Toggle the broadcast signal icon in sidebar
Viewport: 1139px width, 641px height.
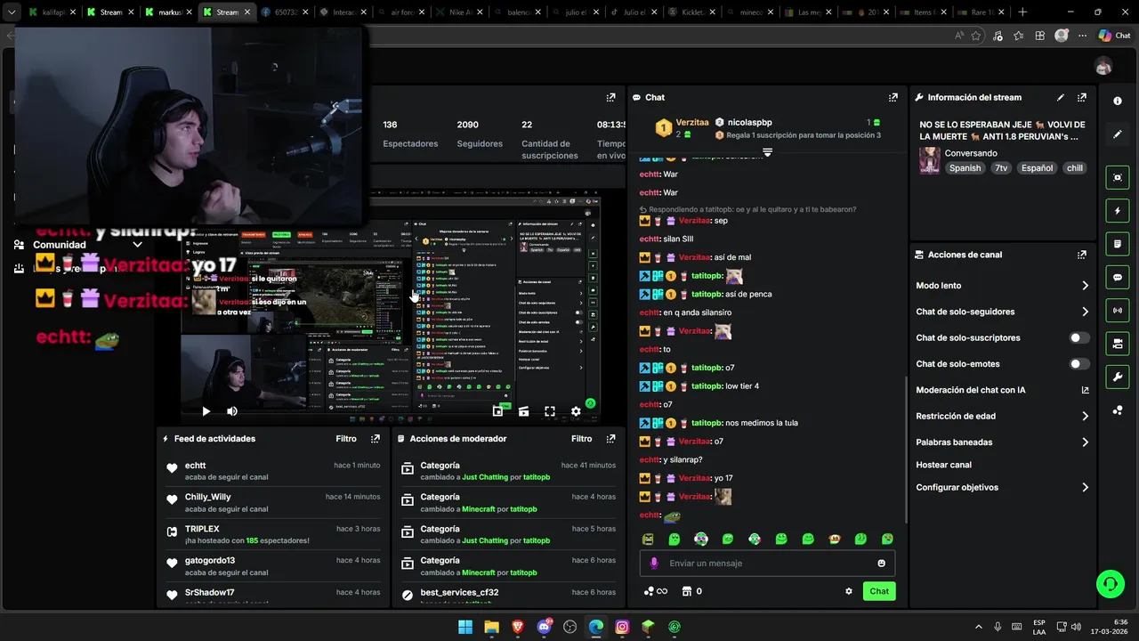[1118, 310]
